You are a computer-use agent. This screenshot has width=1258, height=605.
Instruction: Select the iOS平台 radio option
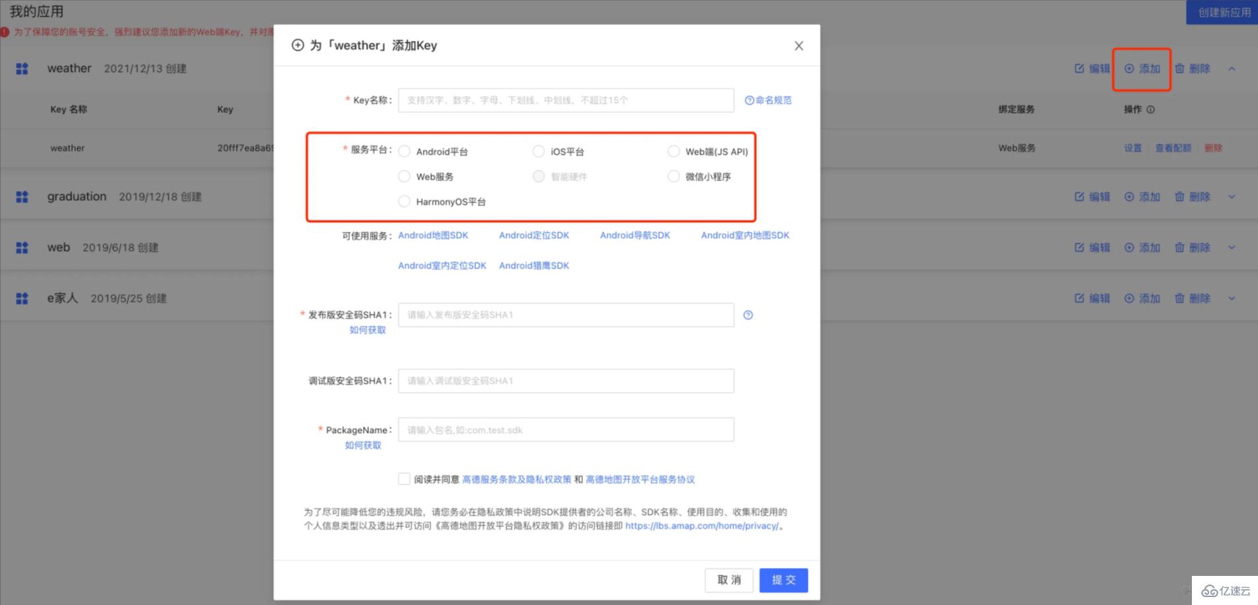tap(539, 151)
